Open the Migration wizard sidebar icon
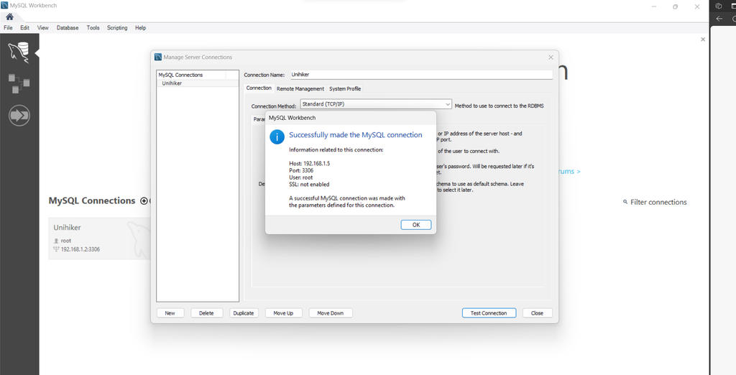The image size is (736, 375). 19,115
